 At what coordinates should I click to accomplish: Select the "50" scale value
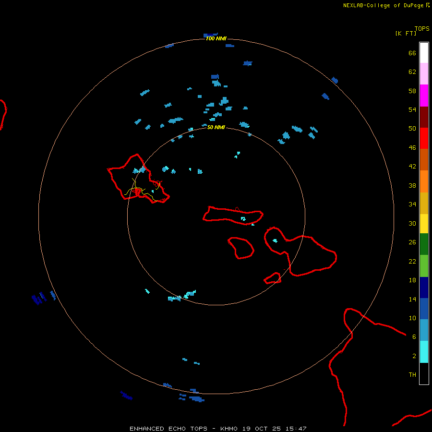(x=412, y=129)
